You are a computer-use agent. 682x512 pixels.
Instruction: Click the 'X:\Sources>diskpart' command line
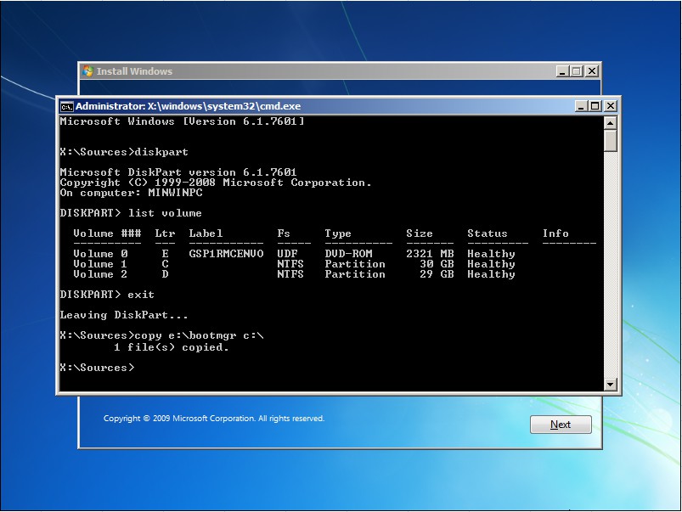(x=124, y=152)
